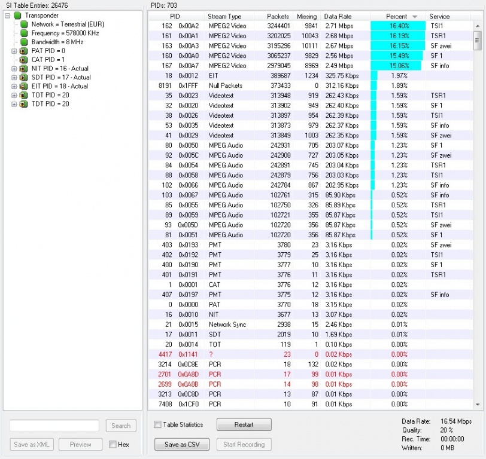Click the Save as CSV button
Image resolution: width=486 pixels, height=459 pixels.
point(182,445)
